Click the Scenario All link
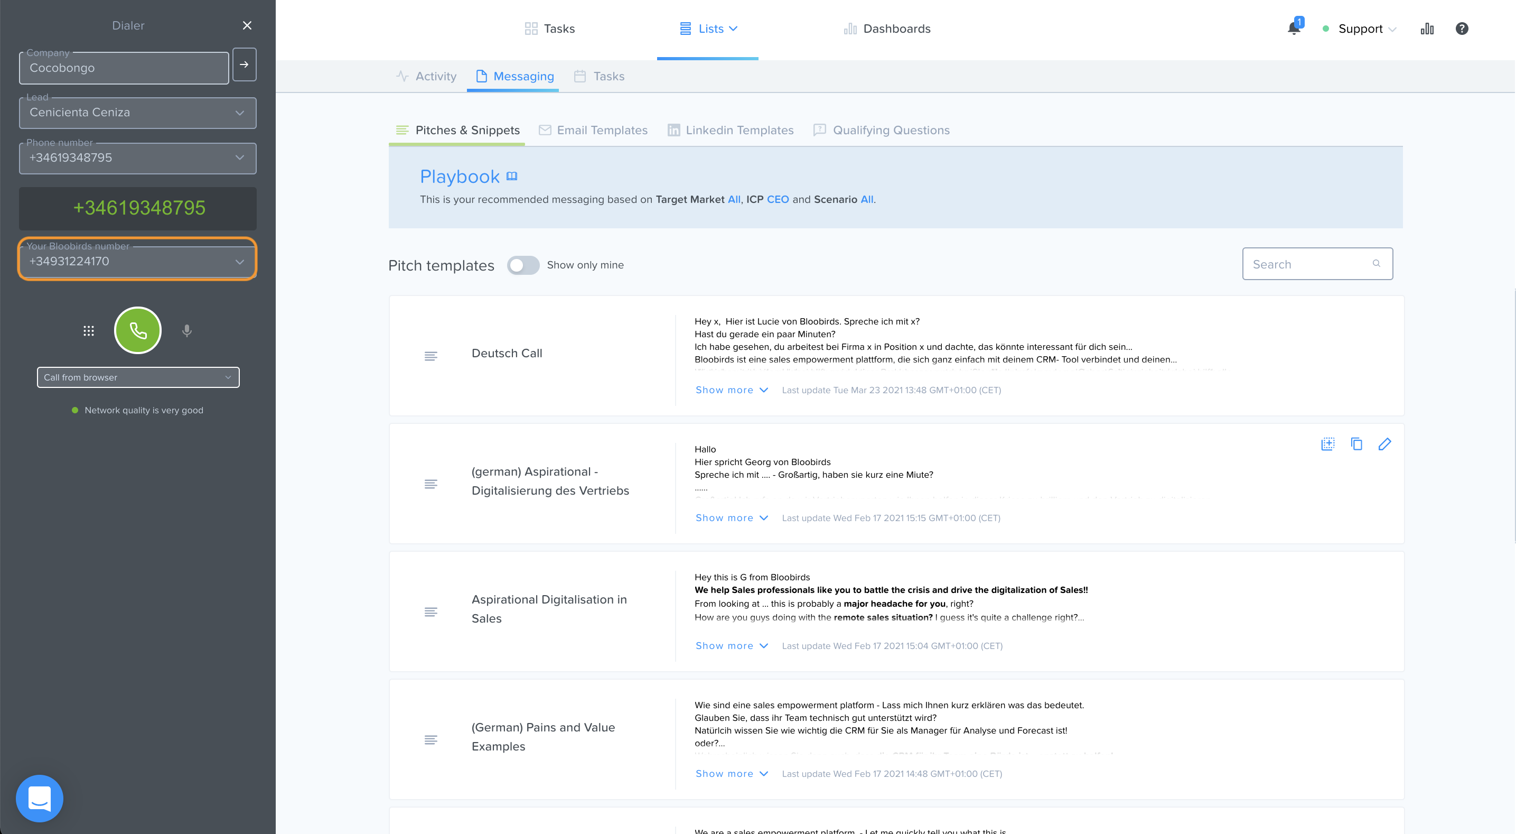 (x=867, y=200)
